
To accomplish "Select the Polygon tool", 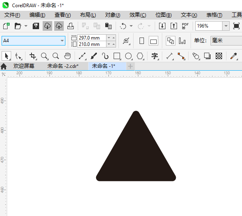I will (140, 56).
